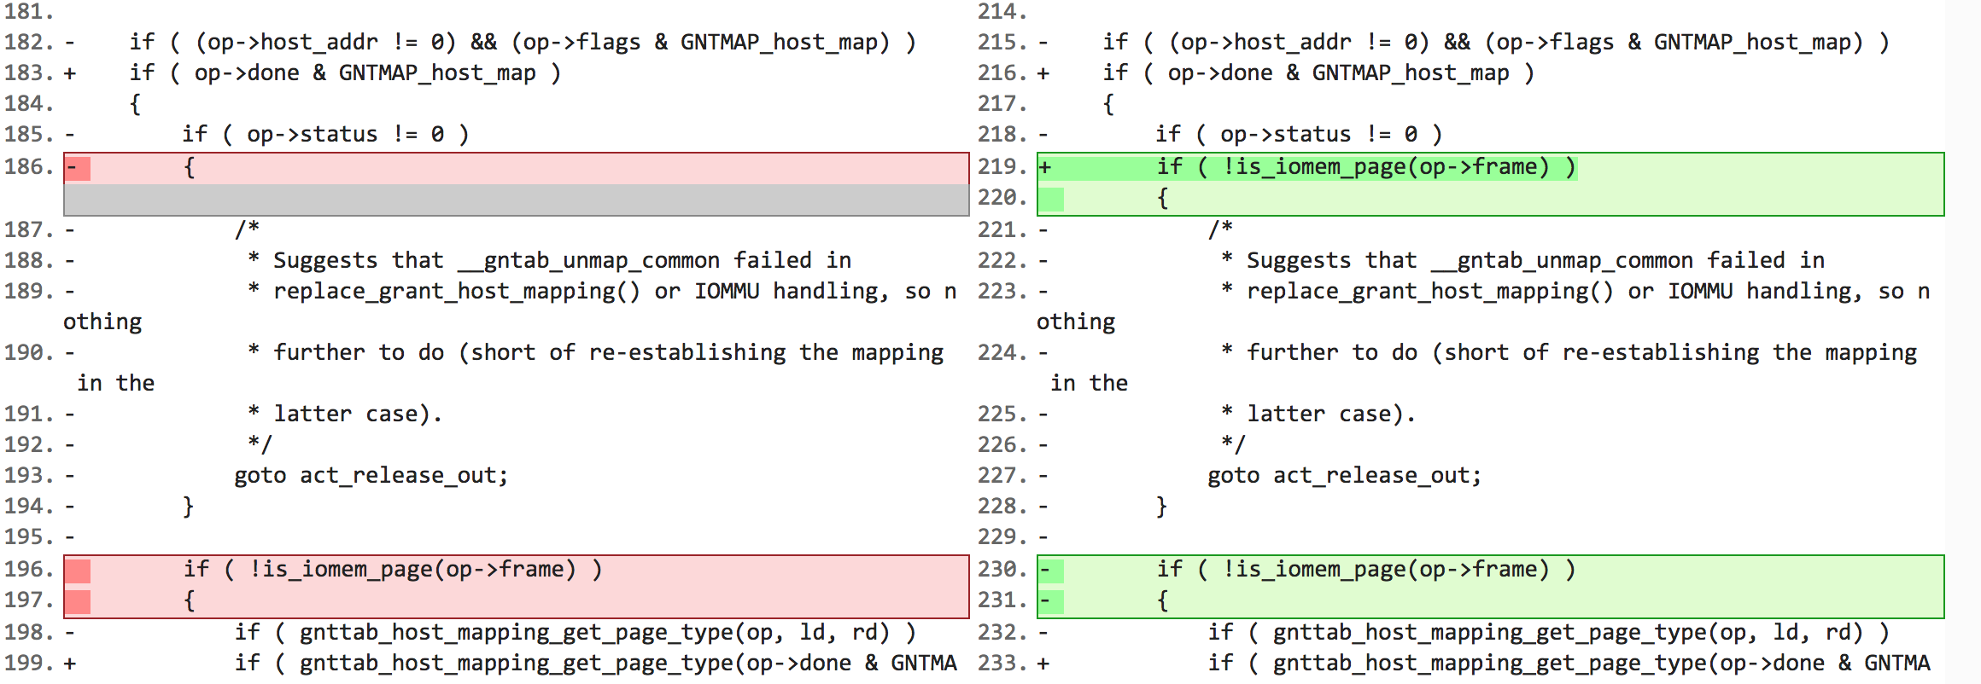Click the red minus marker on left line 186
The width and height of the screenshot is (1981, 684).
78,168
